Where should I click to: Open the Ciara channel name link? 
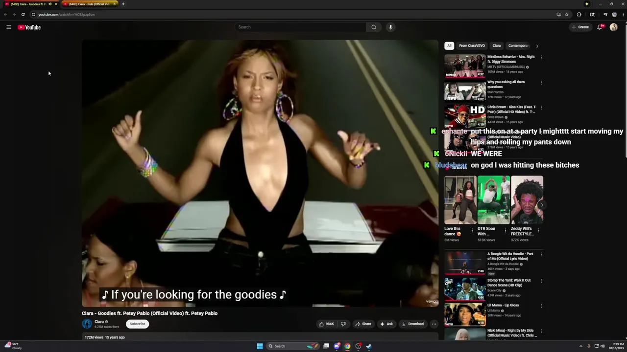(x=99, y=322)
